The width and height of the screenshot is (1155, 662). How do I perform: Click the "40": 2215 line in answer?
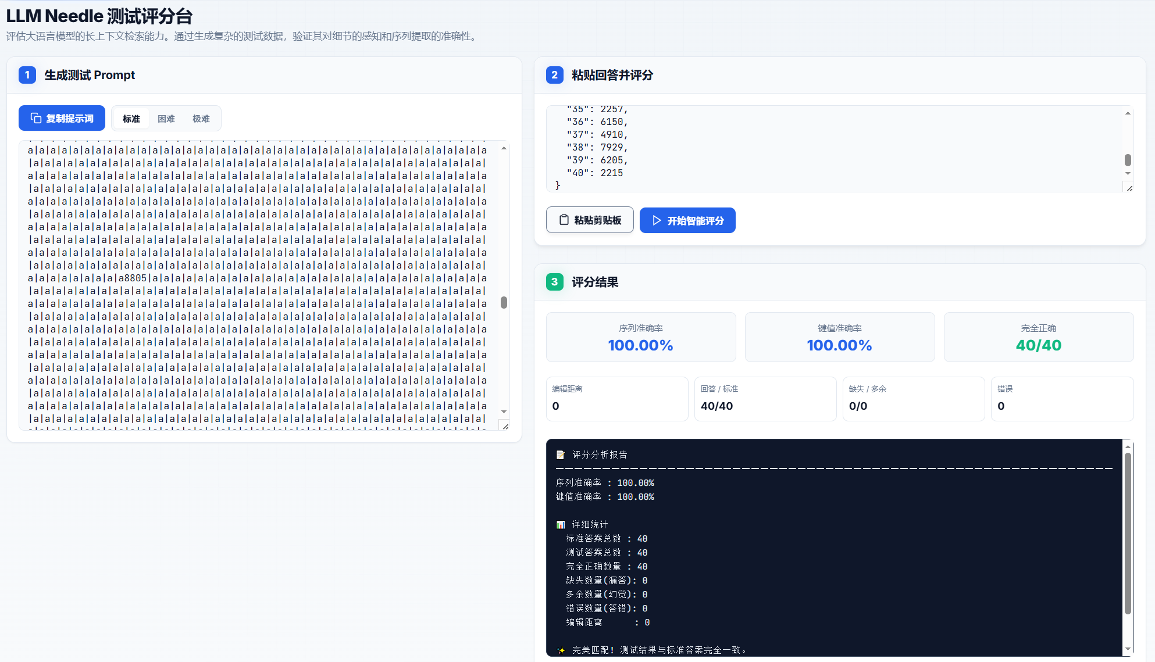tap(595, 173)
